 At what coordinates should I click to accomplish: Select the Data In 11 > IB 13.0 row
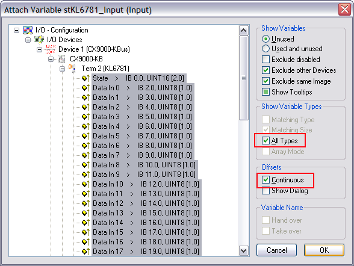[x=146, y=194]
